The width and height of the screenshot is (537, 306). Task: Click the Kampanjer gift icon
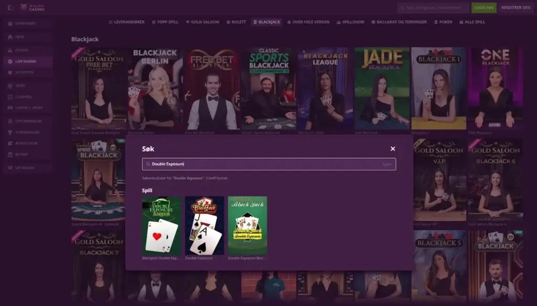pyautogui.click(x=10, y=23)
